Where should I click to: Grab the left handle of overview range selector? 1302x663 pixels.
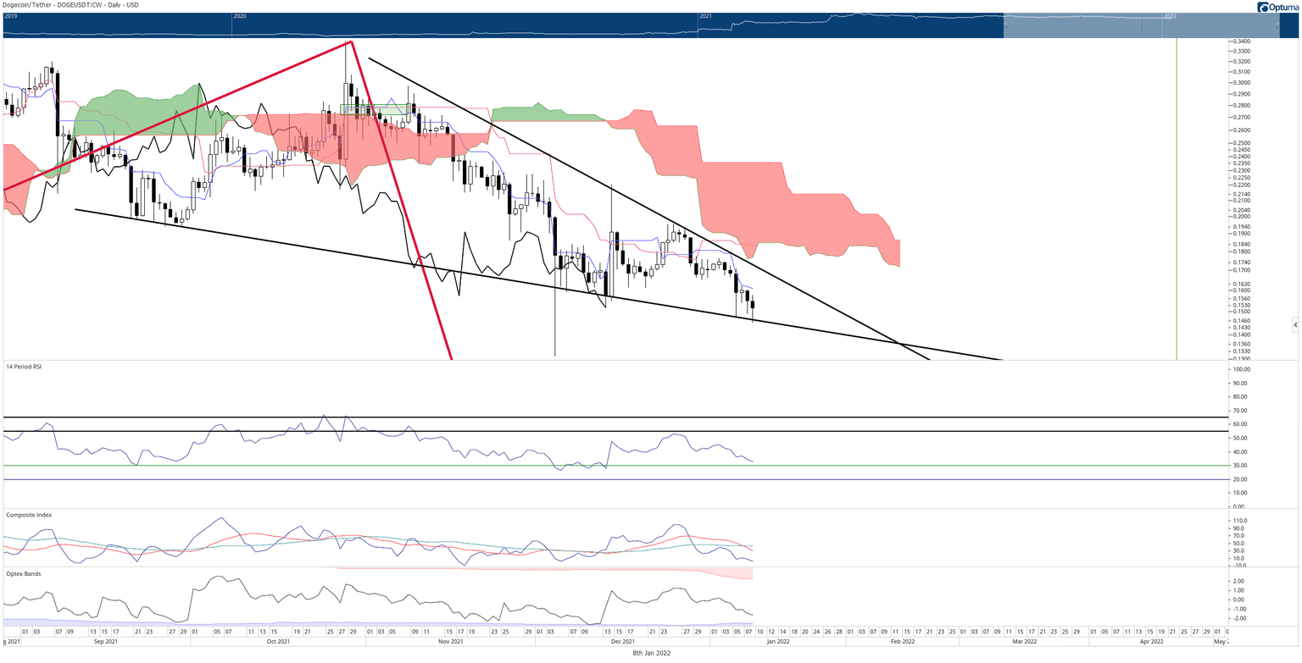pyautogui.click(x=1004, y=26)
